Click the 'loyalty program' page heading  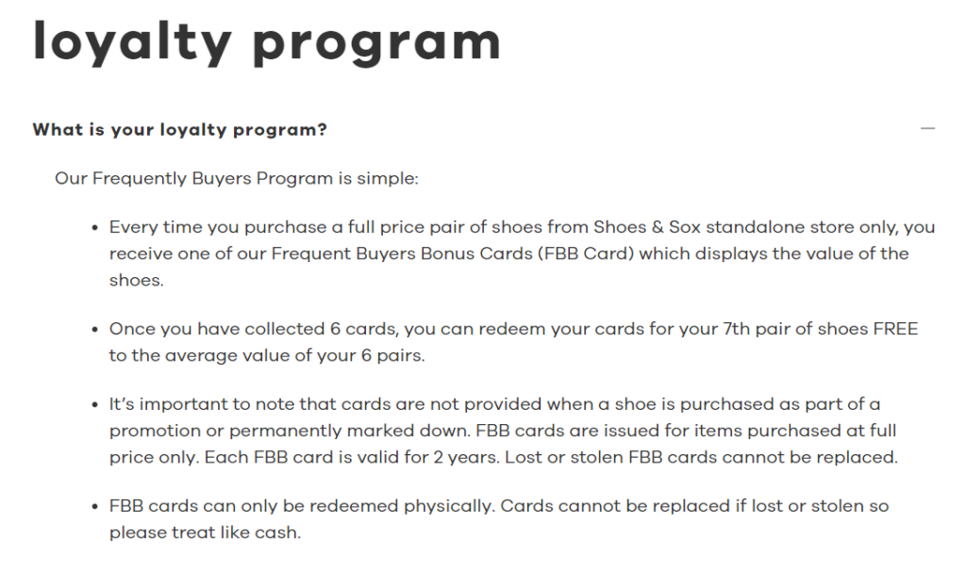[267, 41]
